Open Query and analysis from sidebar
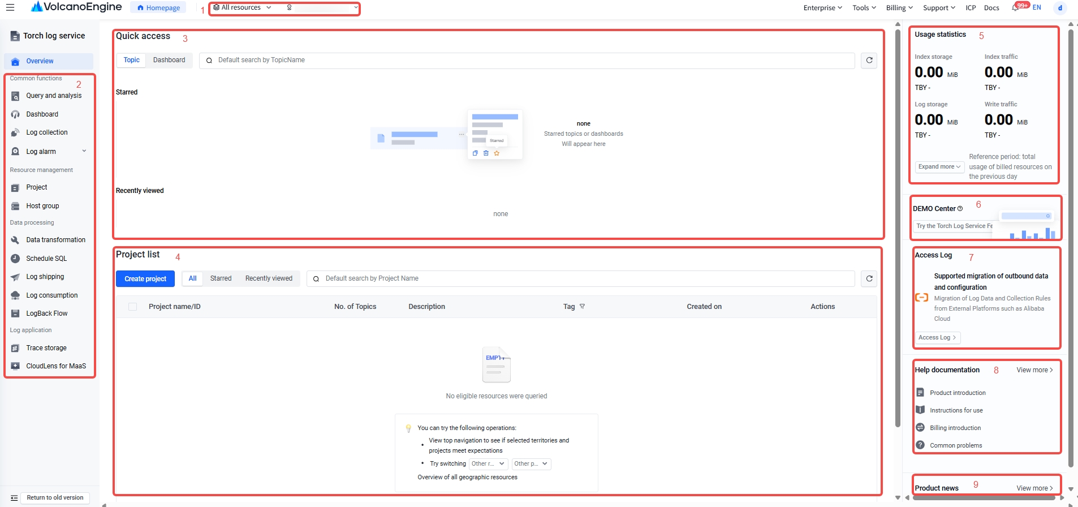1078x507 pixels. coord(54,96)
